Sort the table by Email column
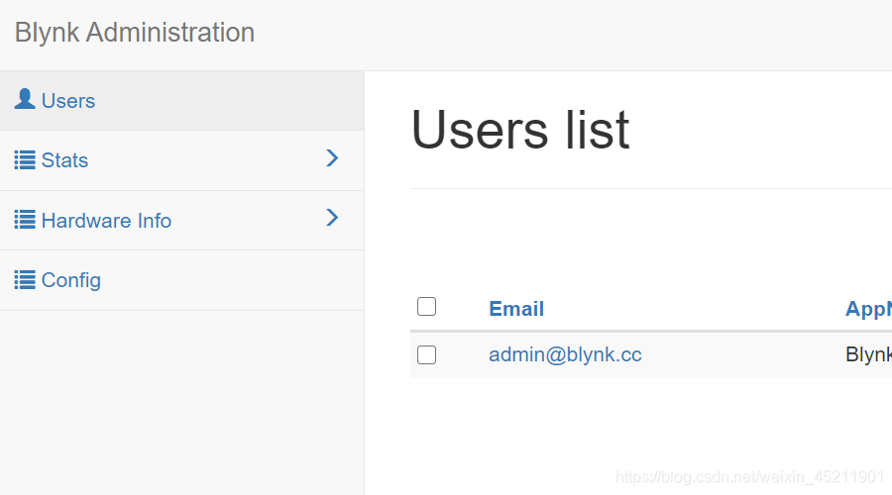892x495 pixels. 516,309
